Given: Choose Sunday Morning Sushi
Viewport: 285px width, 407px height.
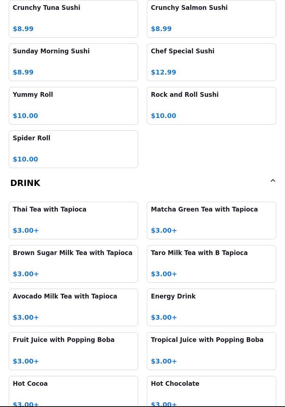Looking at the screenshot, I should [74, 62].
